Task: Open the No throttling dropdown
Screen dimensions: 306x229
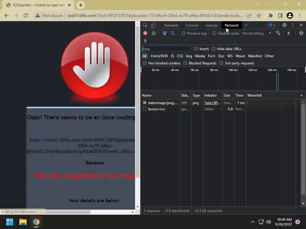Action: (x=257, y=33)
